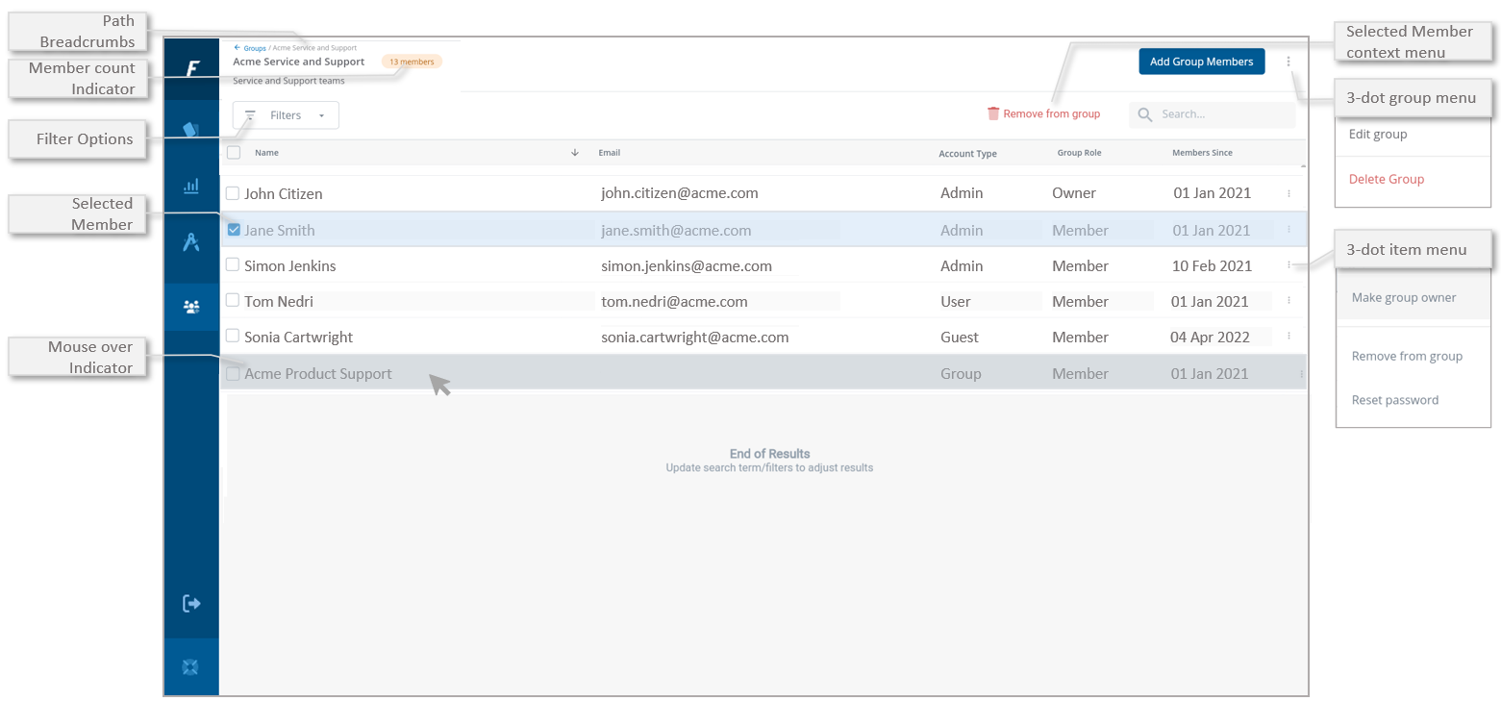
Task: Open the groups people icon in sidebar
Action: pos(191,308)
